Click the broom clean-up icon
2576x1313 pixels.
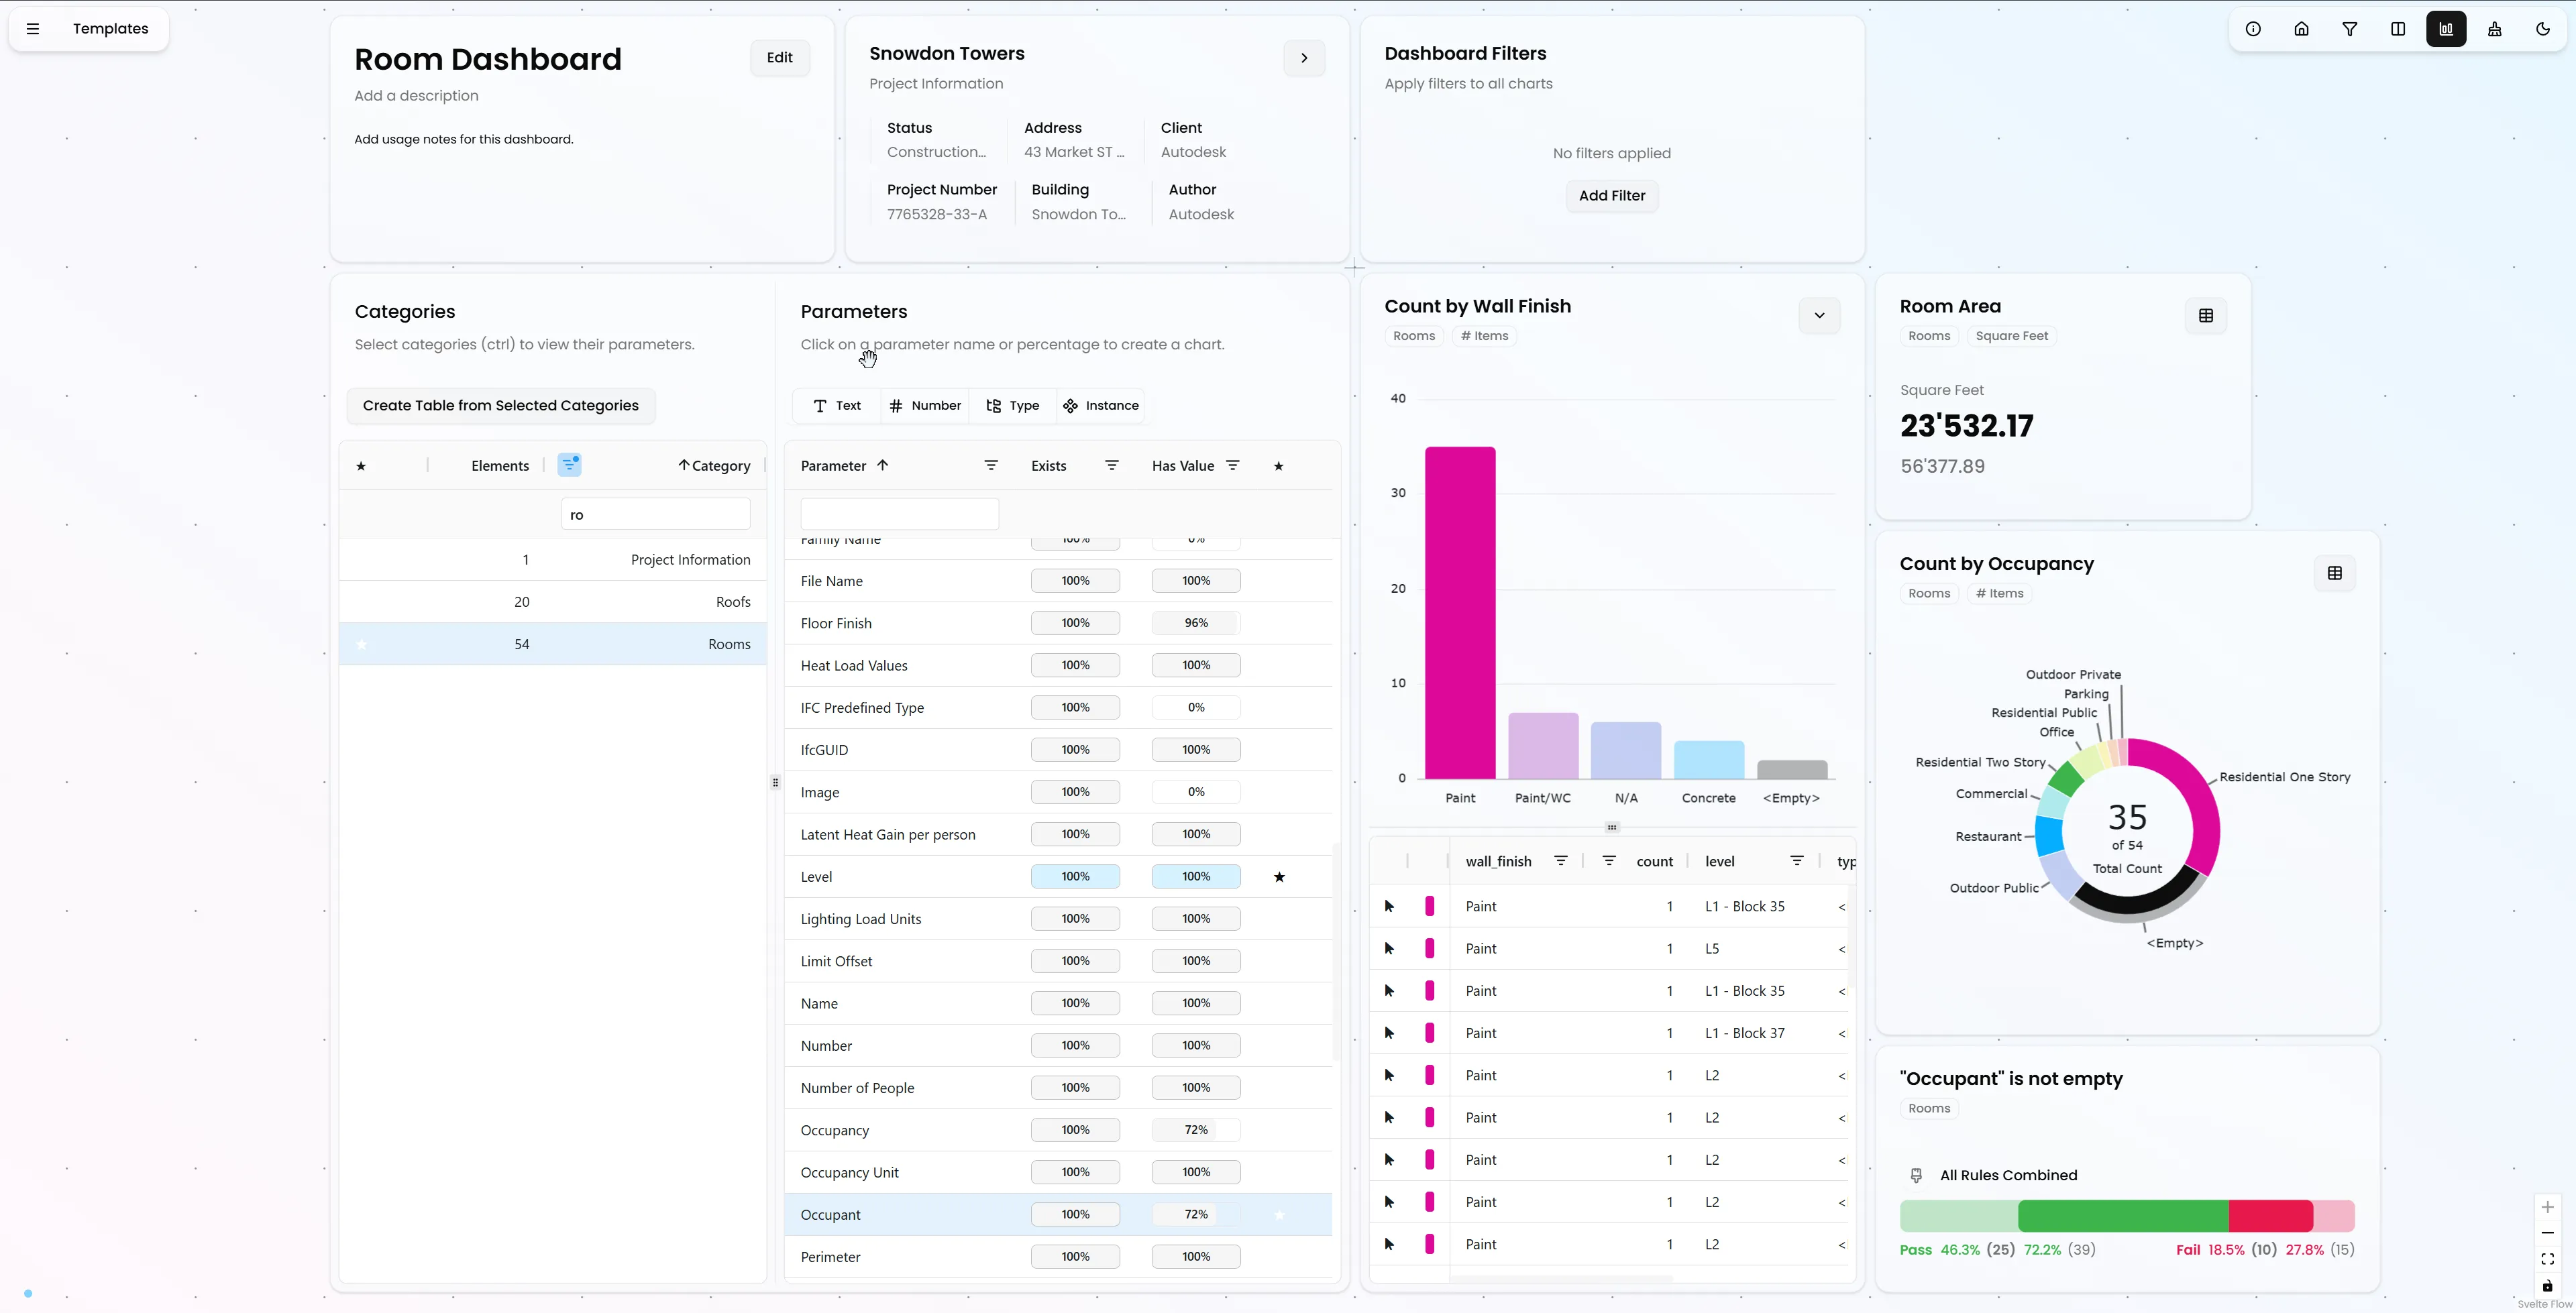pos(2494,29)
